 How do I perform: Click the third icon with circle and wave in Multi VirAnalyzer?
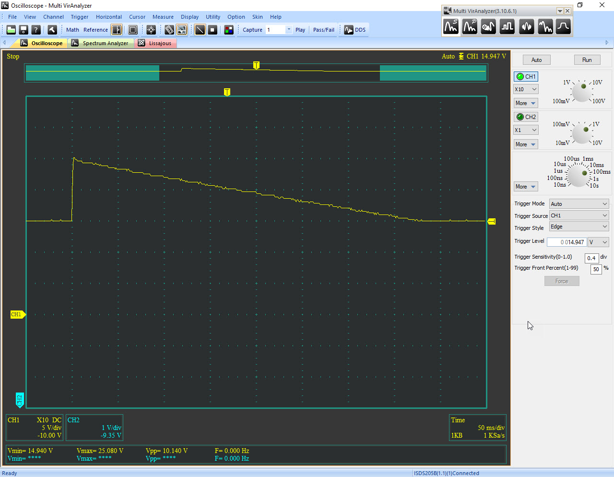[x=488, y=26]
